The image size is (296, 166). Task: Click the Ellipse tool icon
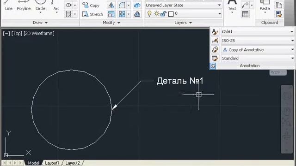point(68,5)
